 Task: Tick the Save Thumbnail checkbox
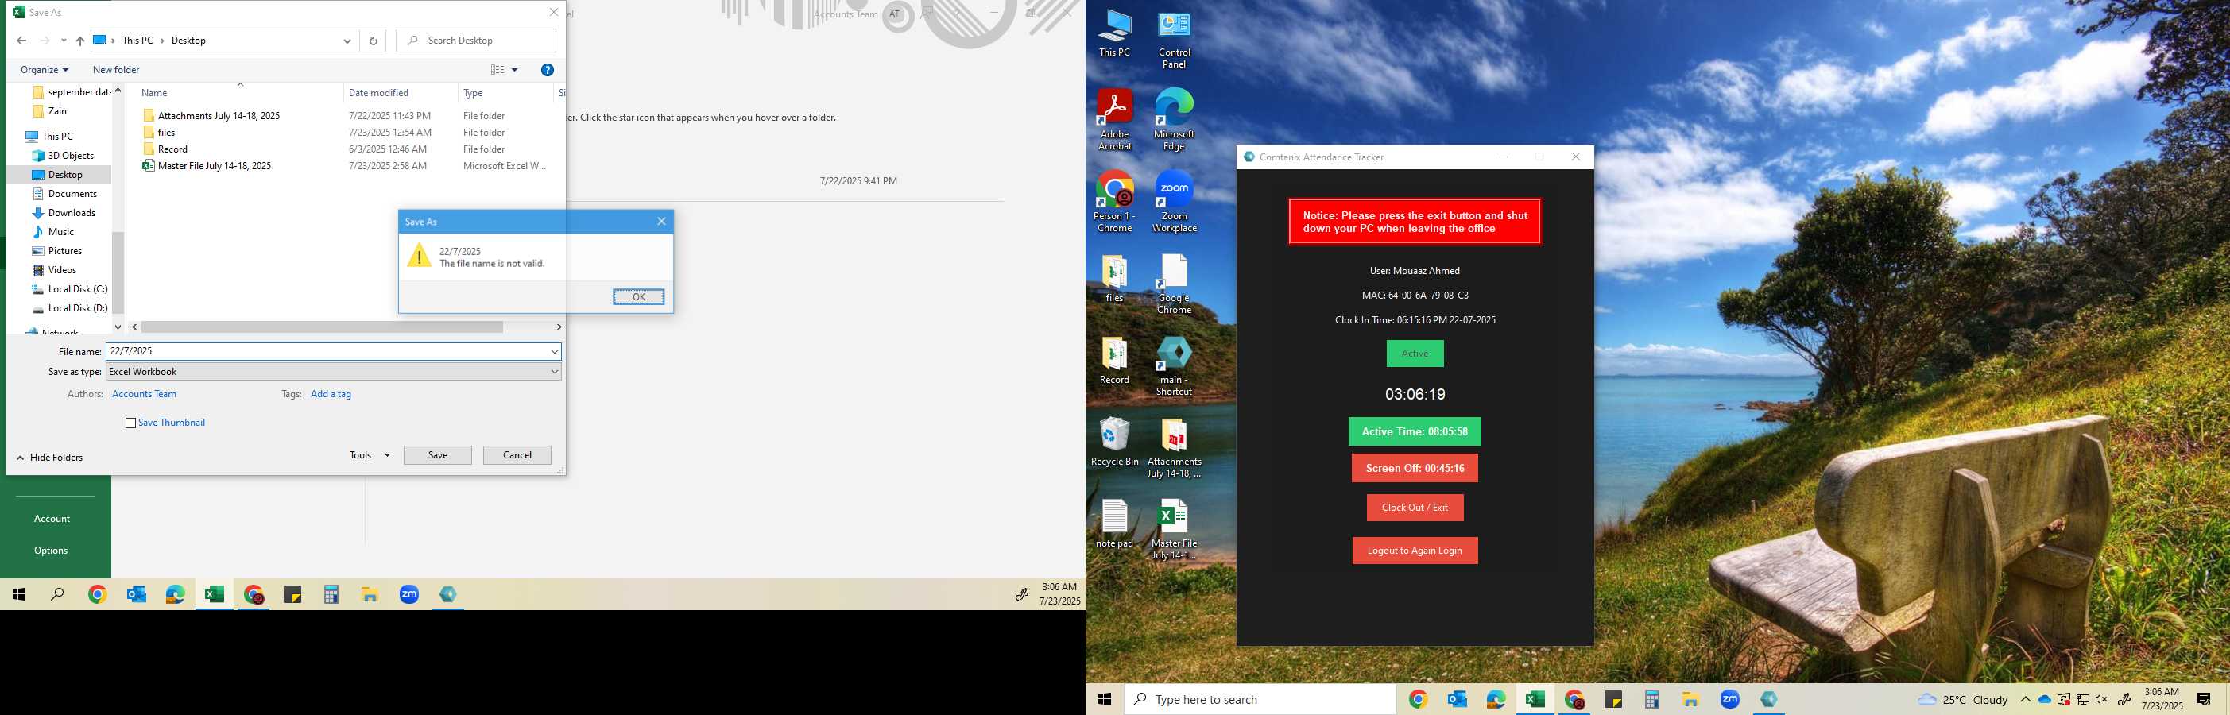point(130,423)
